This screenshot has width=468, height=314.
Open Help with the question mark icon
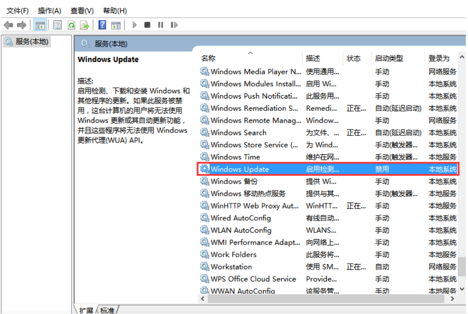coord(102,25)
